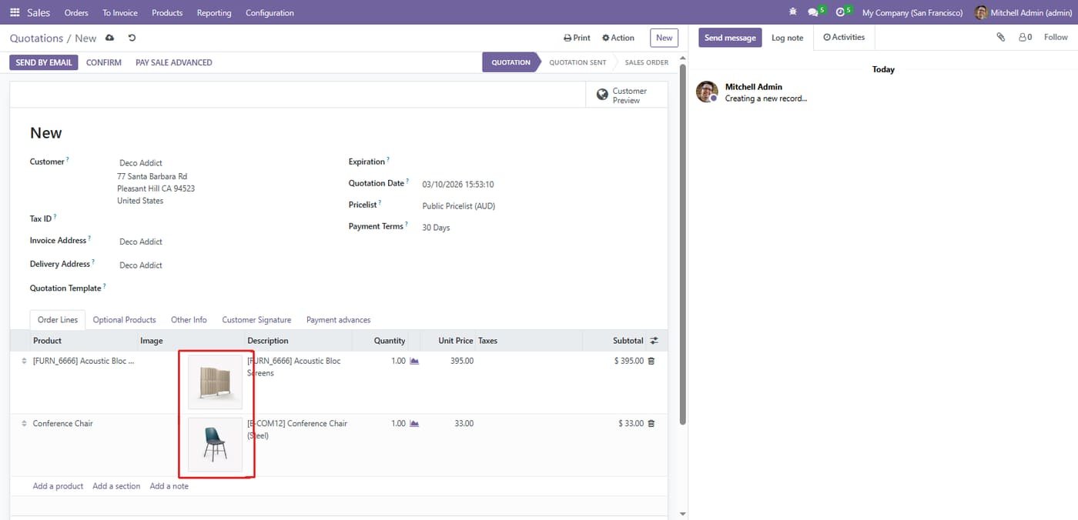Discard changes with the undo icon
The width and height of the screenshot is (1078, 520).
coord(132,38)
